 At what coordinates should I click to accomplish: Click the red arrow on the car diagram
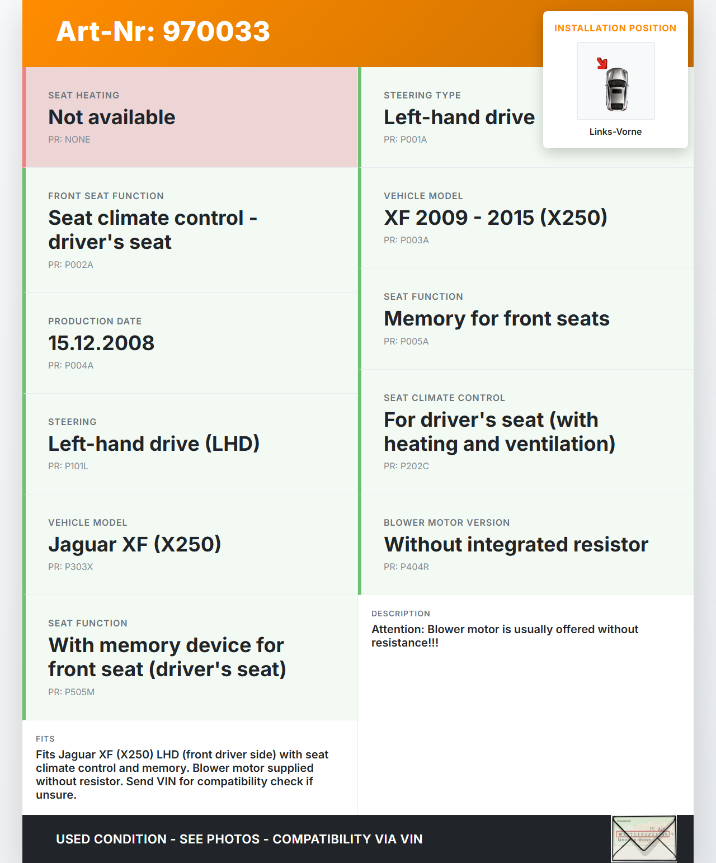(x=602, y=63)
